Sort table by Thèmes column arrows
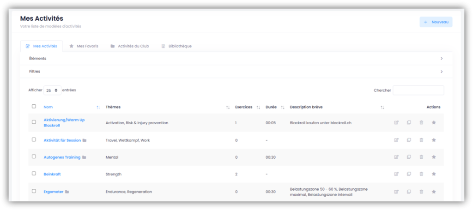Viewport: 473px width, 210px height. point(228,107)
